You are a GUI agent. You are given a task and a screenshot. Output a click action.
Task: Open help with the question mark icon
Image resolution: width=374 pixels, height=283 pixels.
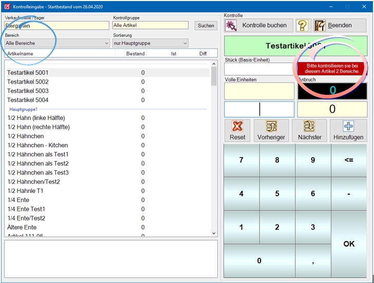click(x=303, y=26)
